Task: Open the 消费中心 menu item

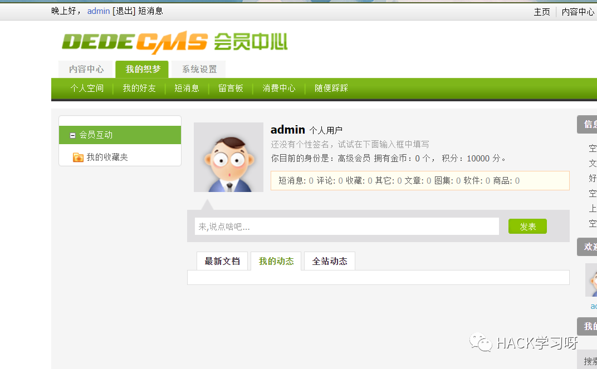Action: [x=278, y=88]
